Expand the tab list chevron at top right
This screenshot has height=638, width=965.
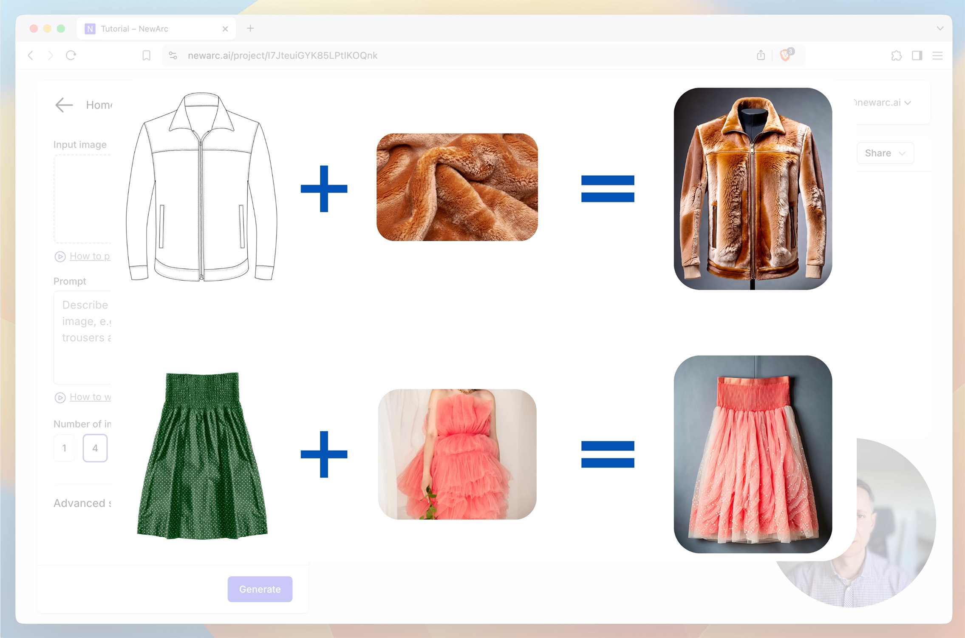[940, 28]
